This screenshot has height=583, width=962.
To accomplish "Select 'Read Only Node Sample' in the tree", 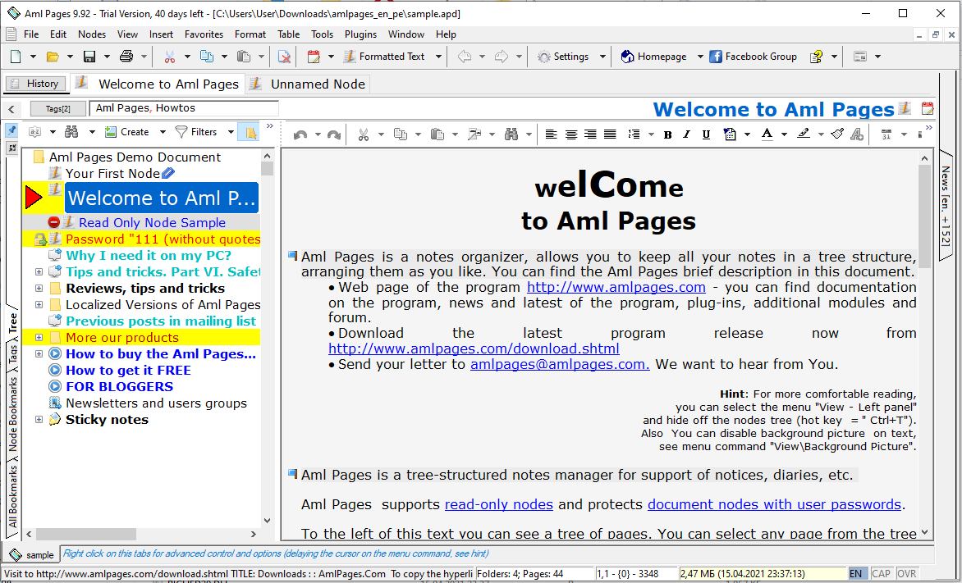I will coord(152,222).
